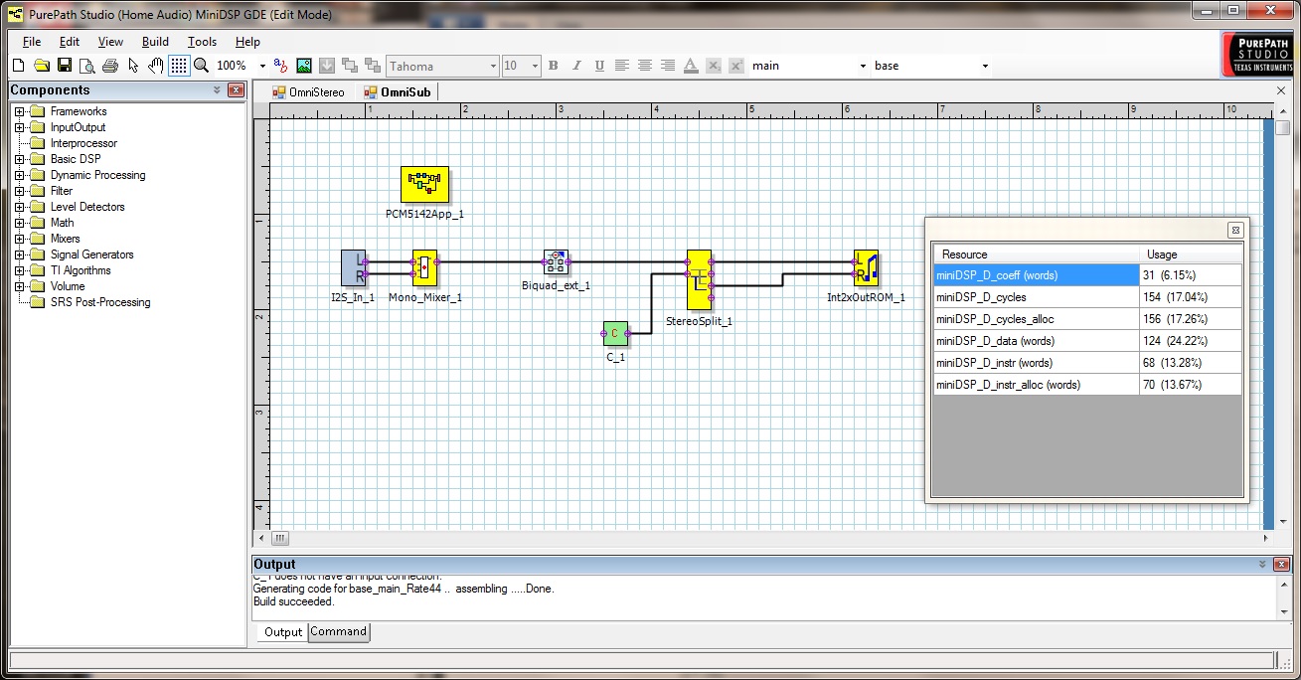
Task: Click the Print icon
Action: (110, 66)
